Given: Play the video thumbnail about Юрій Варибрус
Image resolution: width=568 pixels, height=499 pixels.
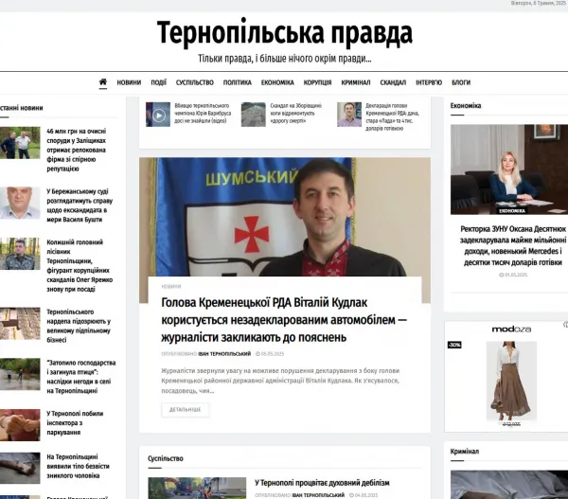Looking at the screenshot, I should click(158, 115).
